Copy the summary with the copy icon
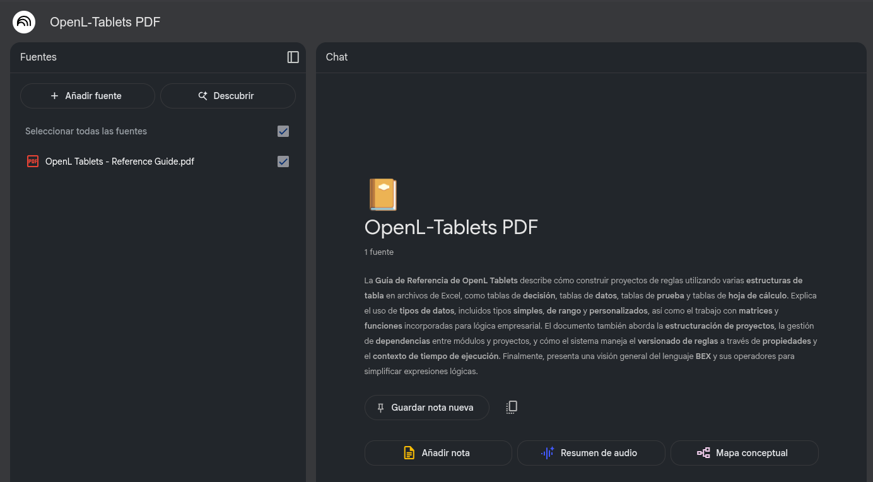This screenshot has width=873, height=482. point(512,407)
